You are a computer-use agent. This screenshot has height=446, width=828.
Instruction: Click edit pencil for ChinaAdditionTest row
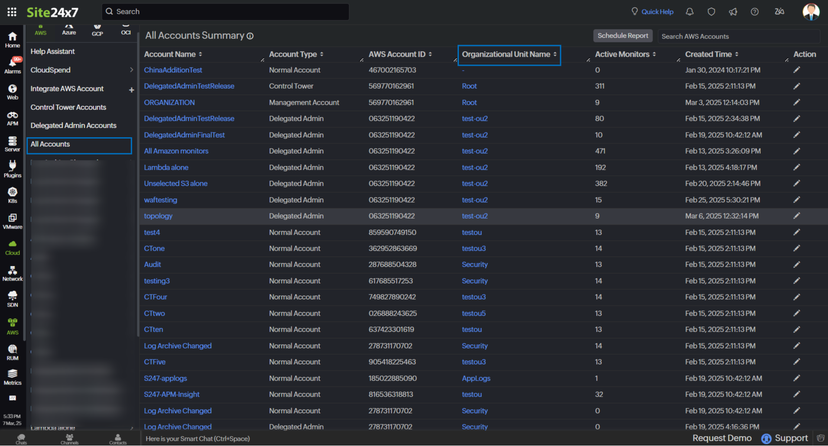[796, 70]
